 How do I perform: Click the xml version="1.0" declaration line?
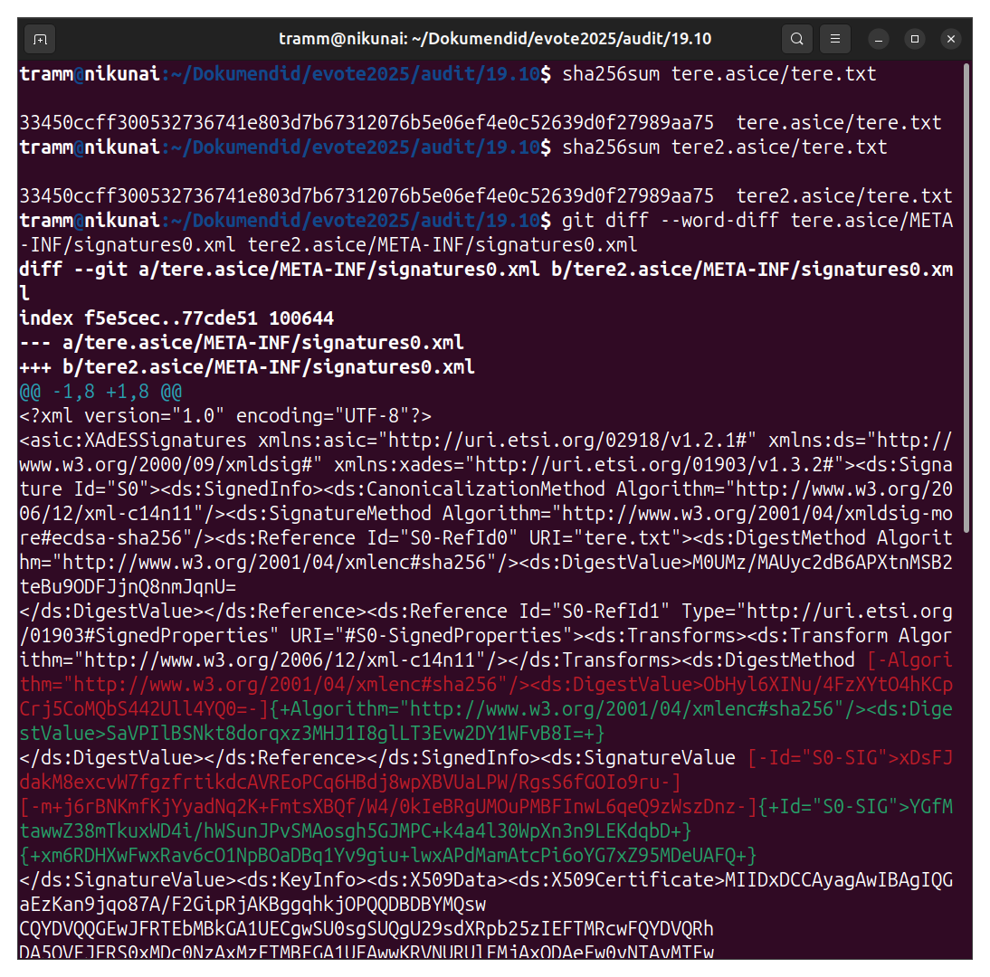tap(225, 416)
